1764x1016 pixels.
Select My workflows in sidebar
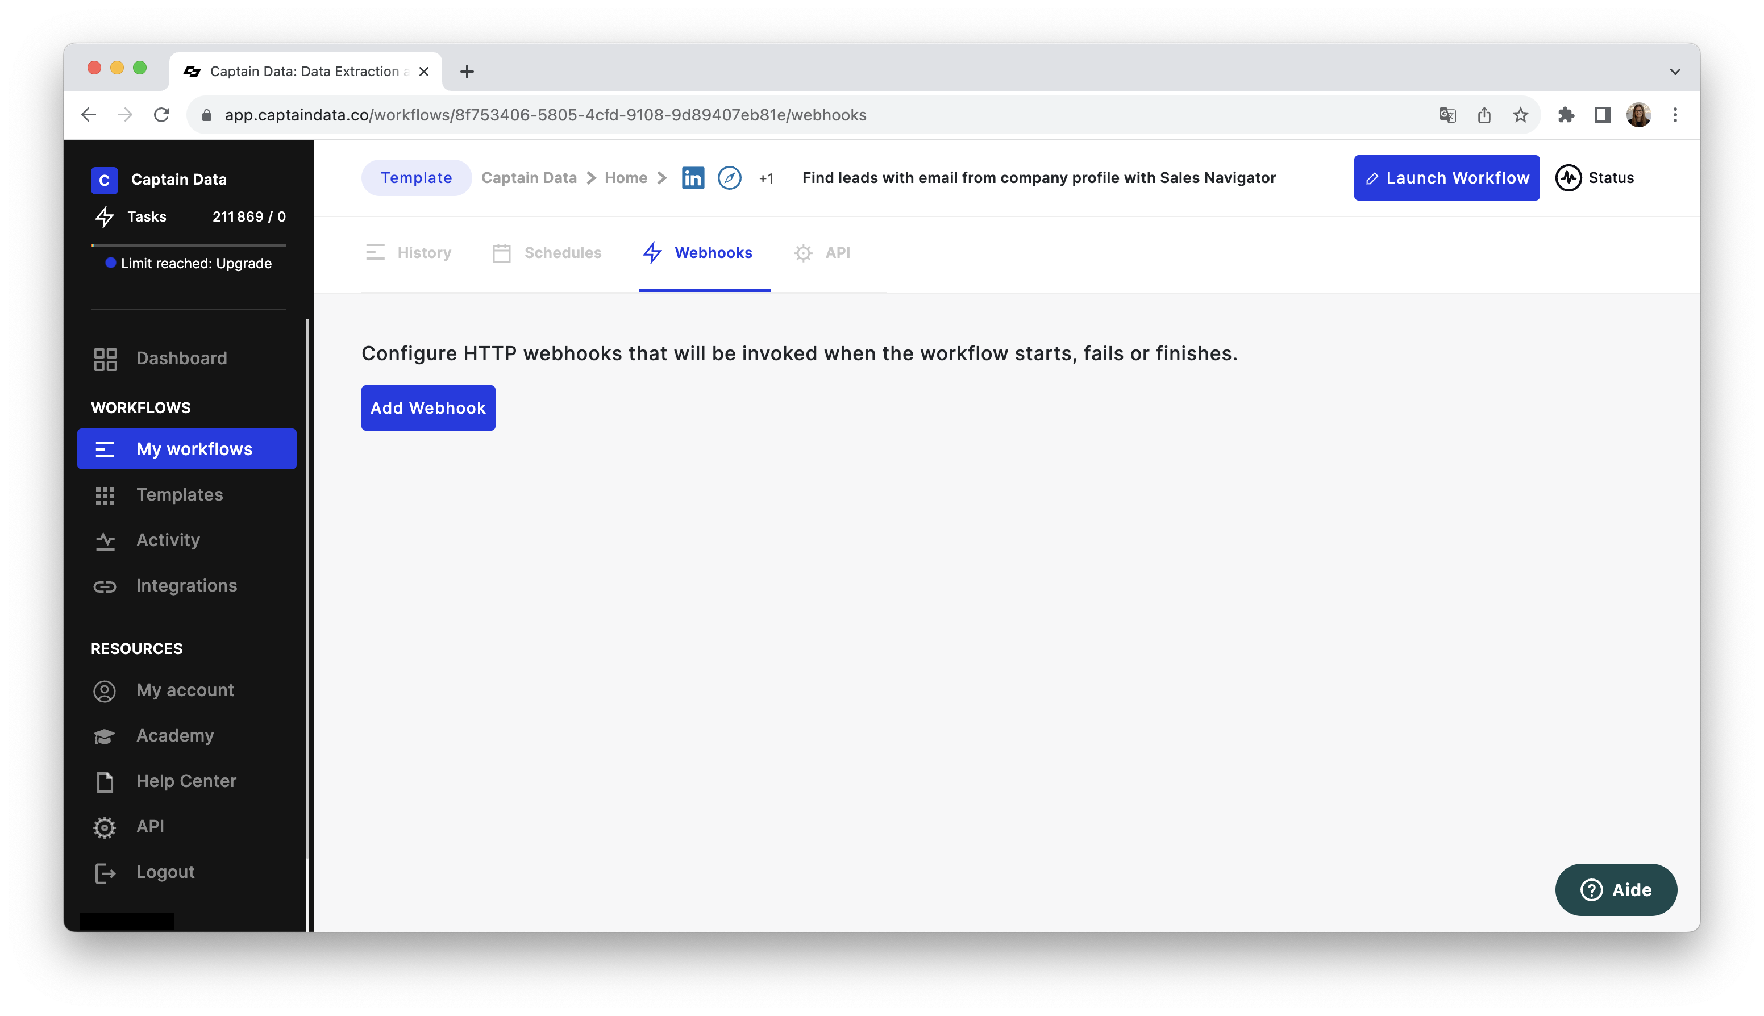pyautogui.click(x=186, y=449)
